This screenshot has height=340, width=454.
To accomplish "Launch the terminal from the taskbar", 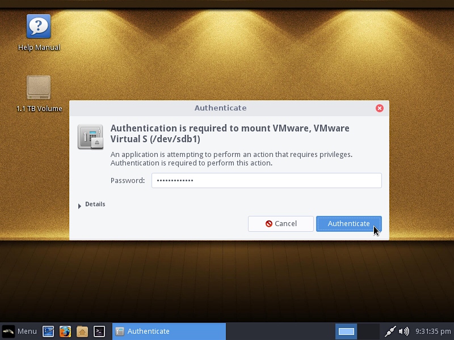I will [99, 331].
